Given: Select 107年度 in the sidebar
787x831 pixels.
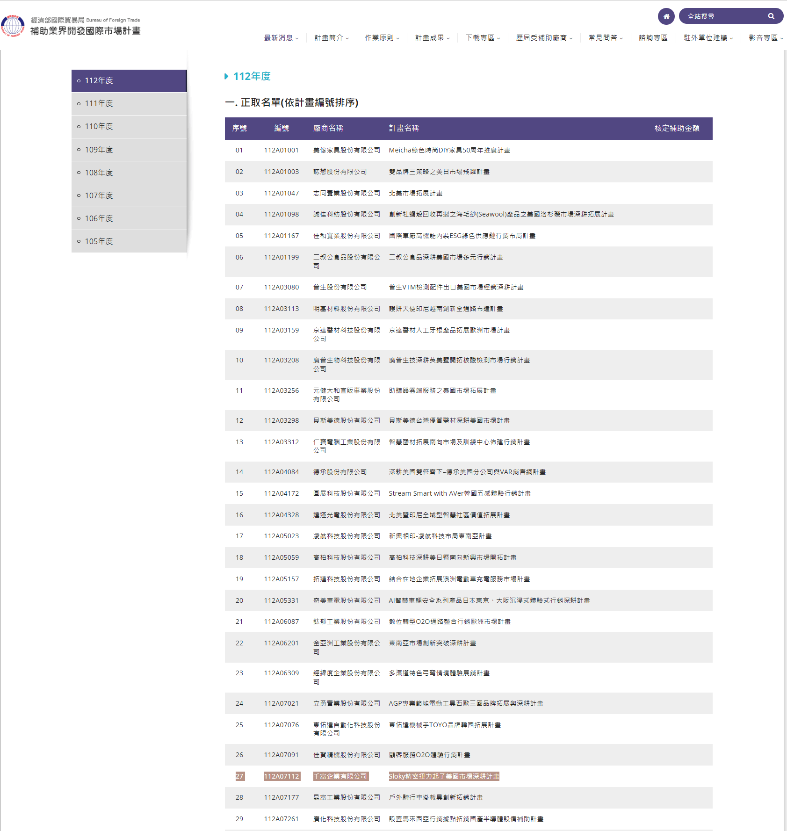Looking at the screenshot, I should [x=129, y=195].
